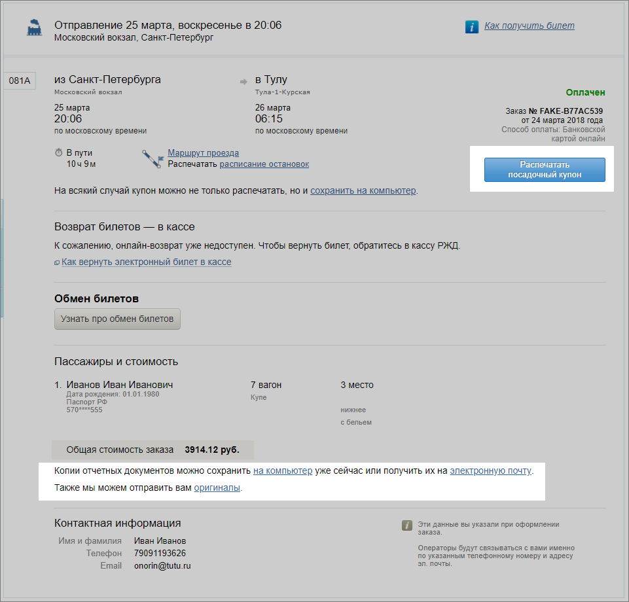Click contact name Иван Иванов
Image resolution: width=629 pixels, height=602 pixels.
tap(160, 541)
